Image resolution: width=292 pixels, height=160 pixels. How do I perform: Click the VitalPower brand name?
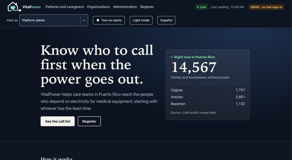(32, 7)
